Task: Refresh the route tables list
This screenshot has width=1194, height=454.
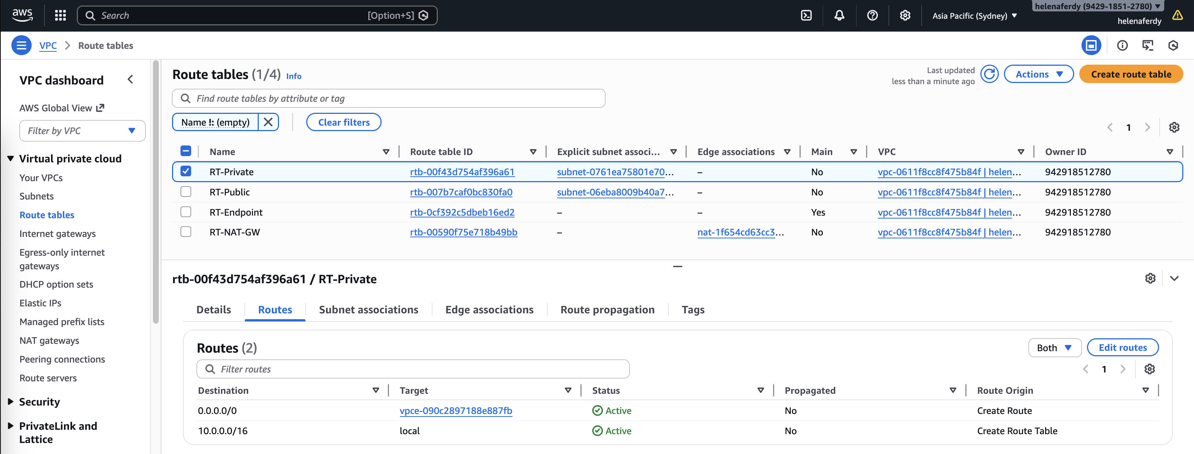Action: (x=989, y=74)
